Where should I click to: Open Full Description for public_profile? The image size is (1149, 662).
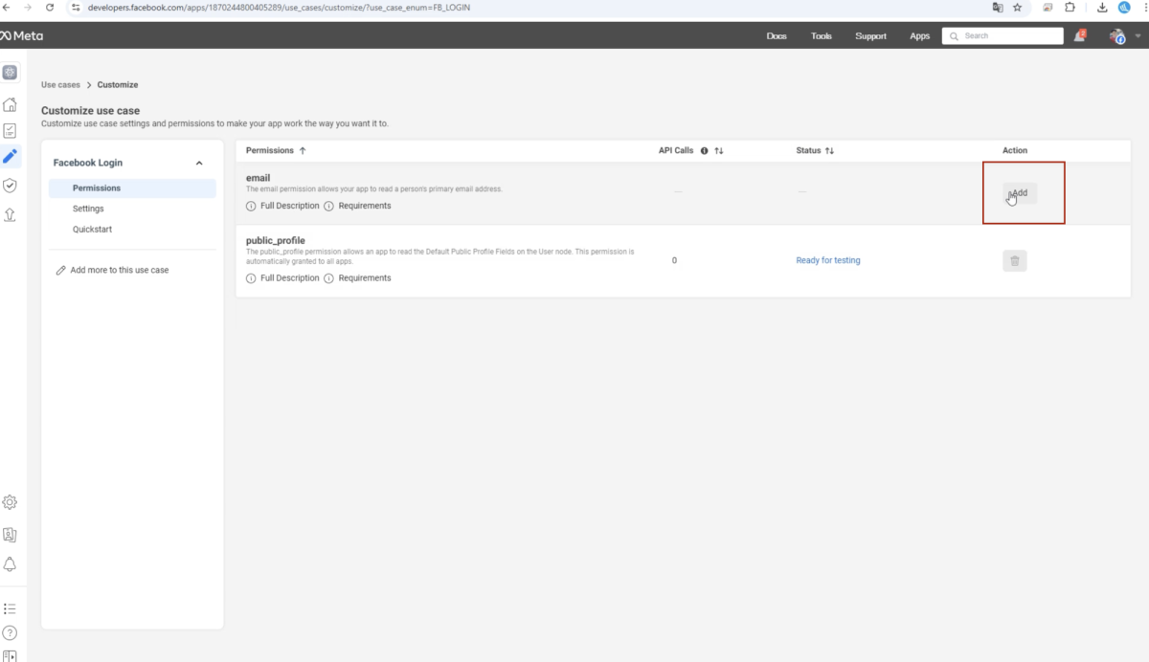(289, 278)
